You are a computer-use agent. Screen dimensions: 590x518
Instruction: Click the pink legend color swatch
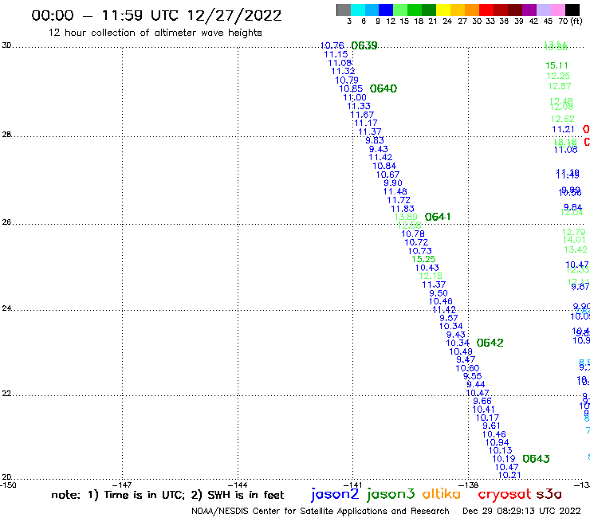(x=558, y=10)
